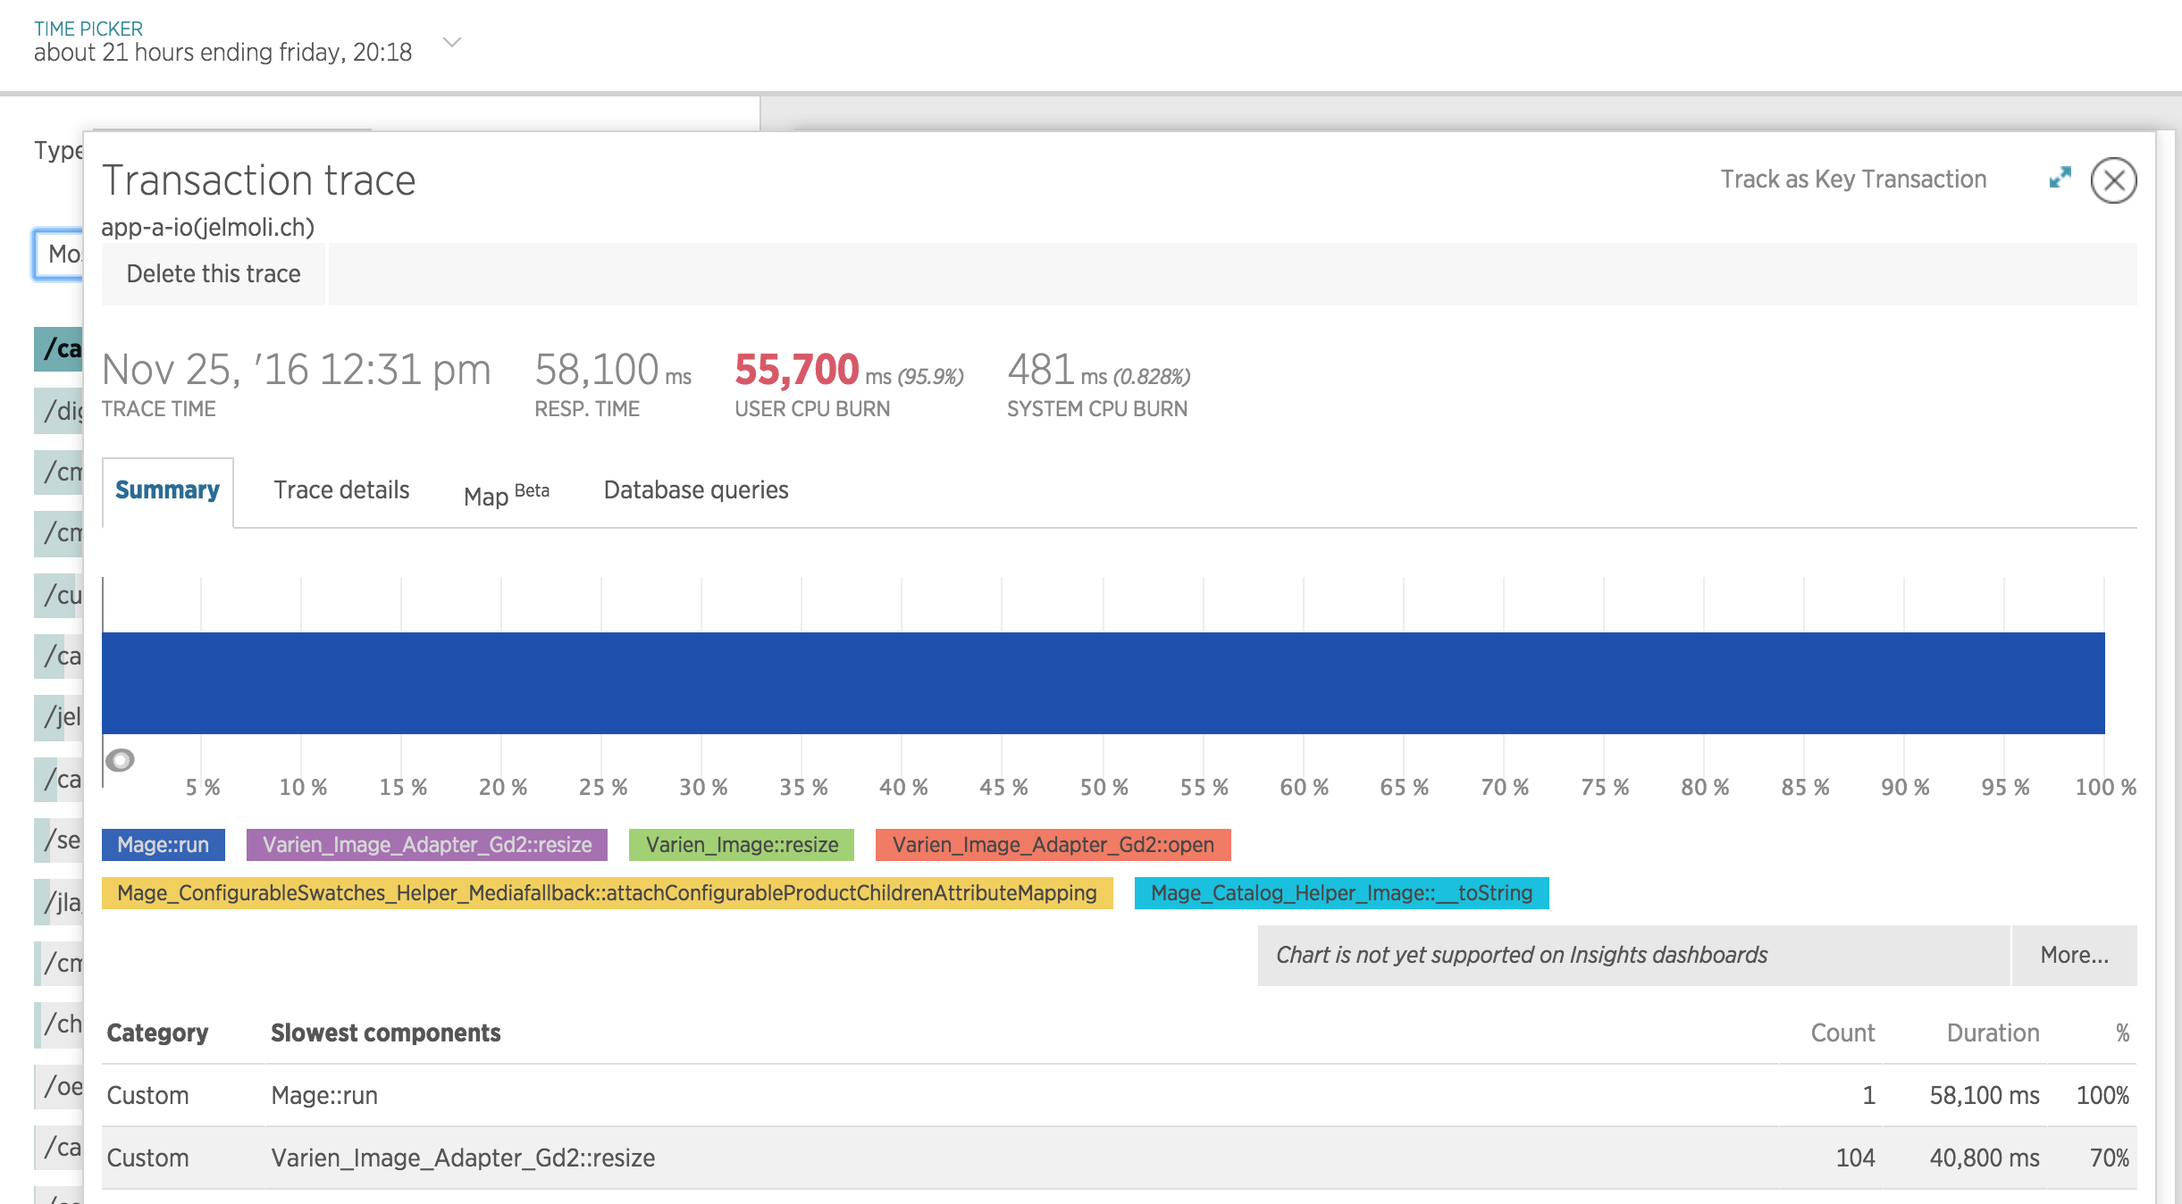Select the /di transaction in background list
This screenshot has width=2182, height=1204.
[x=59, y=411]
